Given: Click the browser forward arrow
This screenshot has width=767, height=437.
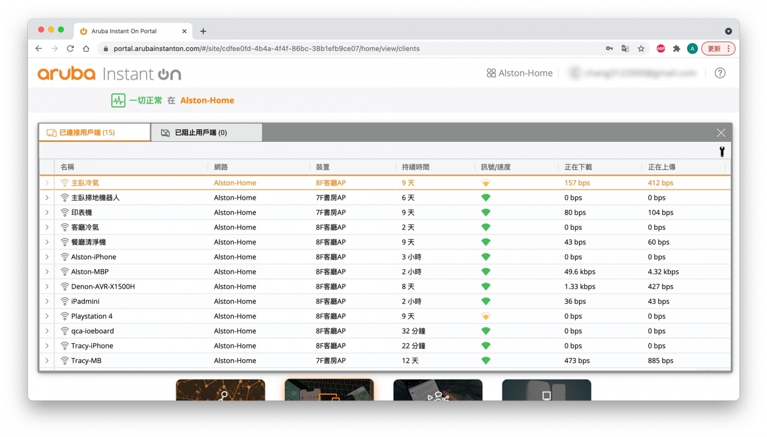Looking at the screenshot, I should point(54,48).
